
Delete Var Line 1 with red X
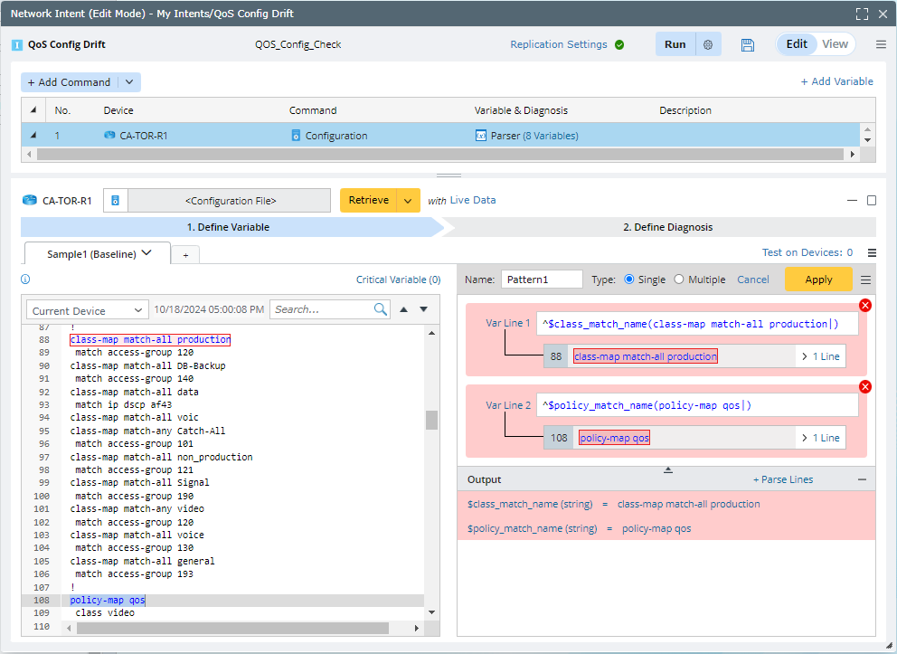[x=864, y=306]
